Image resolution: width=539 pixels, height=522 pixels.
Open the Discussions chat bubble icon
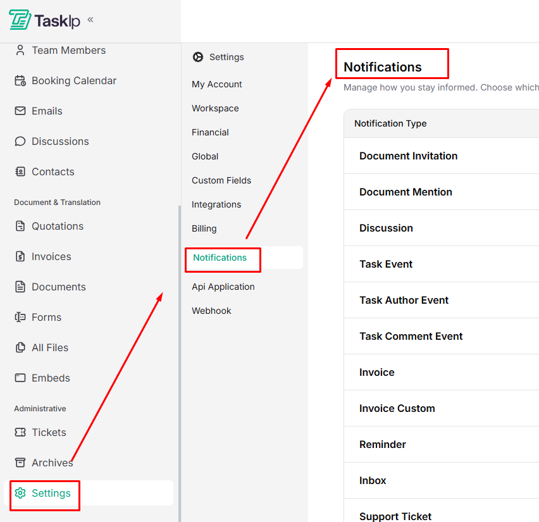(x=20, y=141)
